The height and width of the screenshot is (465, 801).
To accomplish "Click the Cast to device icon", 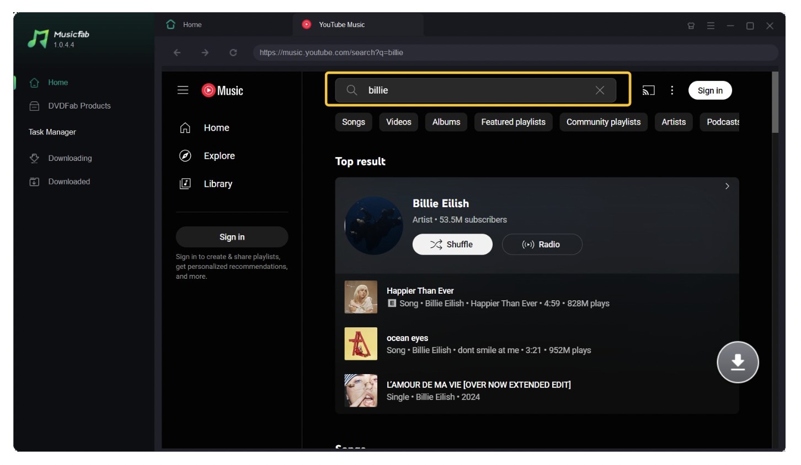I will click(x=649, y=90).
